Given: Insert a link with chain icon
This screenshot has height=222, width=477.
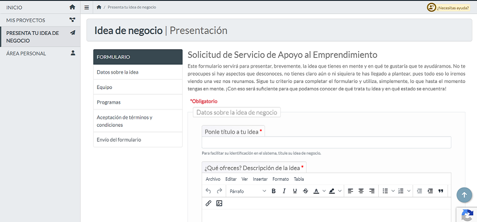Looking at the screenshot, I should (x=208, y=203).
